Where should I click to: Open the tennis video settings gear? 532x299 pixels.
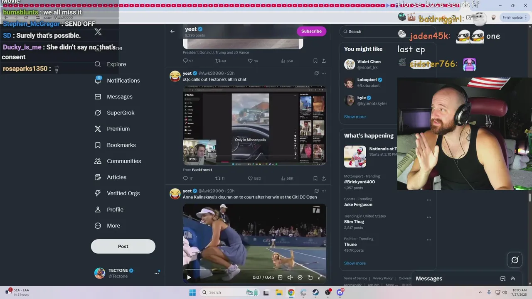click(300, 277)
